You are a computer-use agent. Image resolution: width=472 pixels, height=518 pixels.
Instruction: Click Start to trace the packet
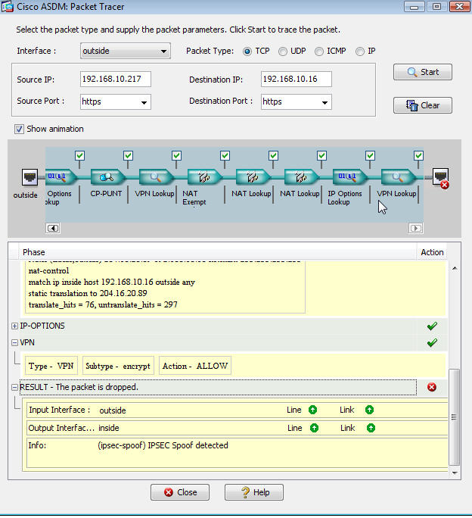[423, 72]
